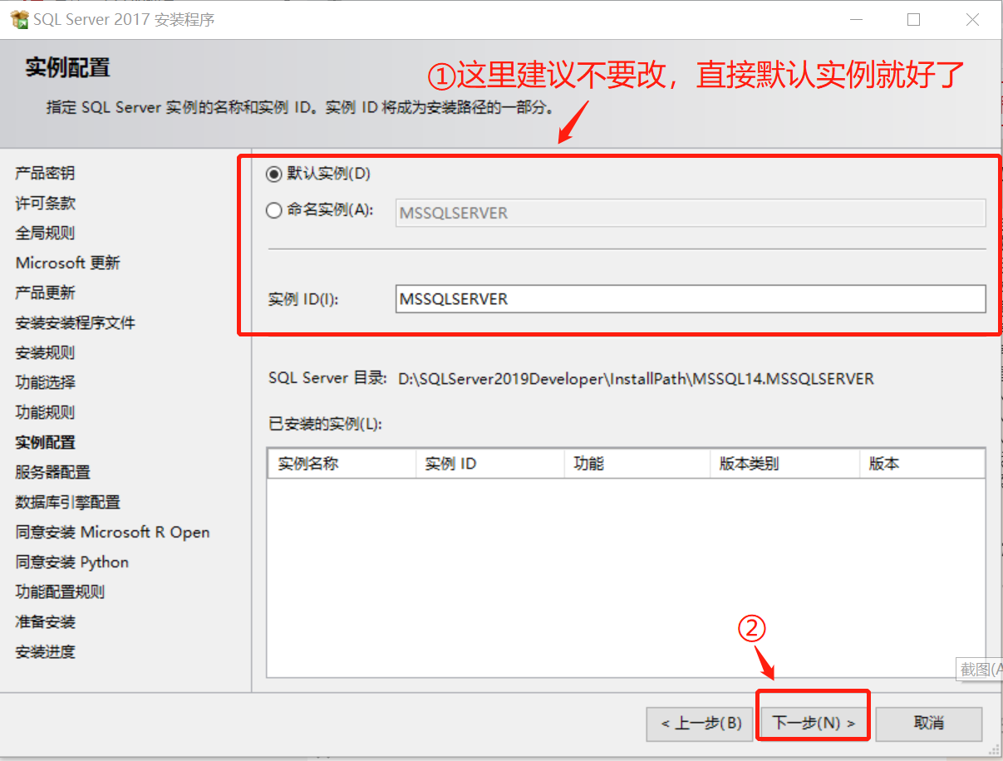The height and width of the screenshot is (761, 1003).
Task: Select Microsoft 更新 step in sidebar
Action: pos(68,263)
